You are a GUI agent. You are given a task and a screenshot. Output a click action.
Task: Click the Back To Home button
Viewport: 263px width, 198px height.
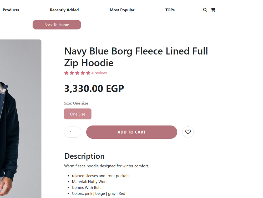tap(57, 25)
